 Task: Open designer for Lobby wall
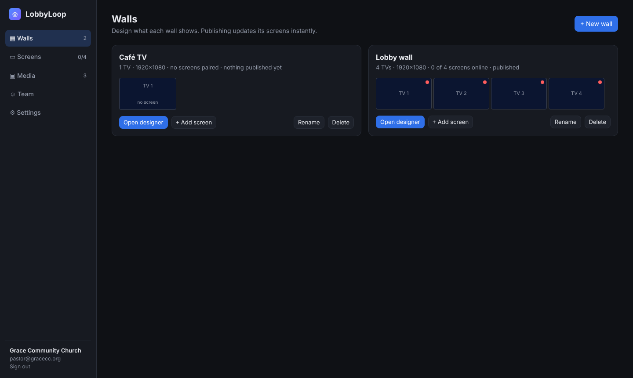400,122
